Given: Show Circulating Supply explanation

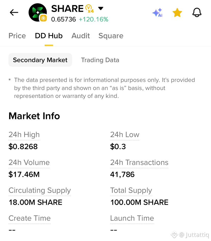Looking at the screenshot, I should (x=40, y=190).
